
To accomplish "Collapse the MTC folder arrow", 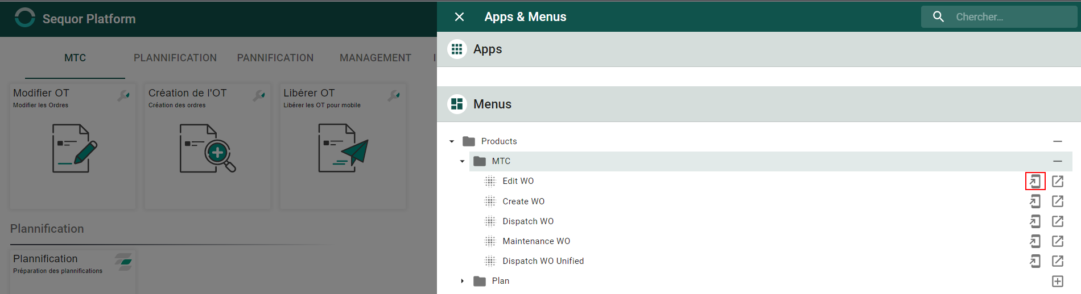I will point(463,161).
